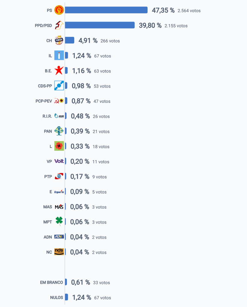The width and height of the screenshot is (247, 307).
Task: Click the purple Volt logo
Action: pos(59,161)
